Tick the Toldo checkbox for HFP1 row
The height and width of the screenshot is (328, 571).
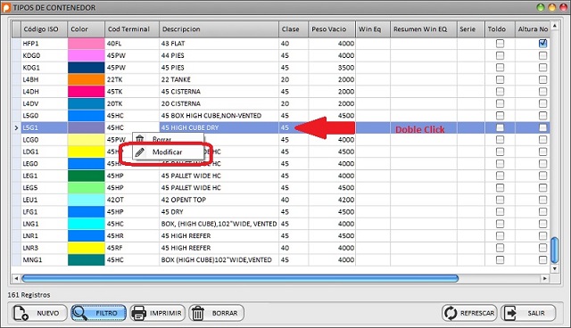tap(500, 44)
